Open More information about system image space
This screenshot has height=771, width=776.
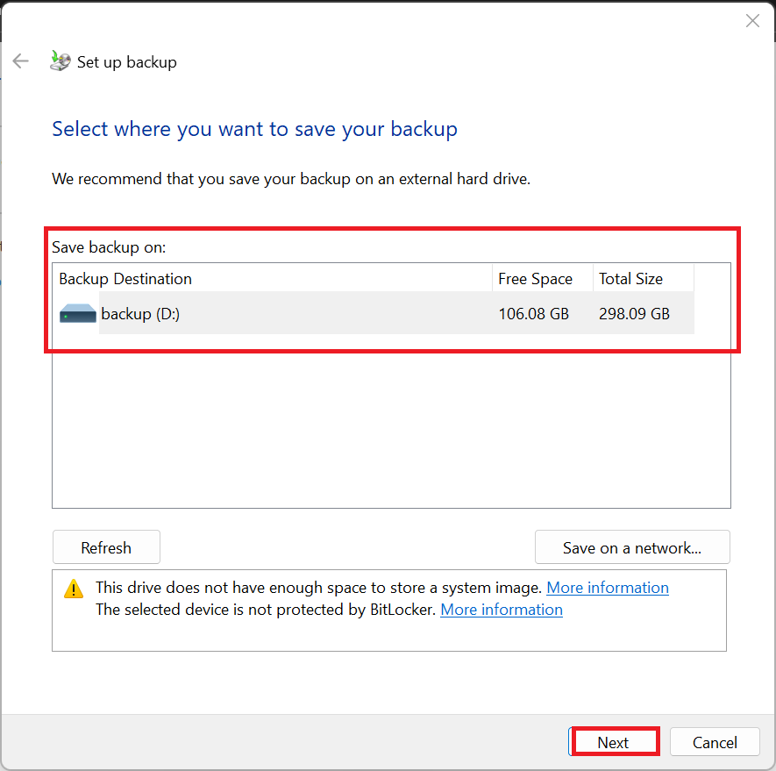point(607,588)
